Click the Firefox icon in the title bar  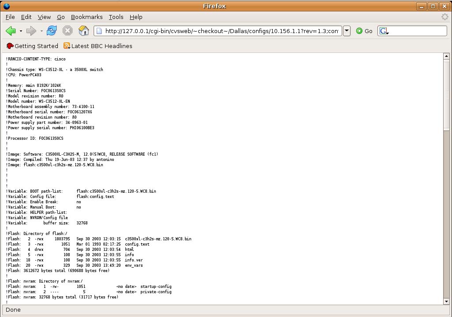click(x=6, y=6)
